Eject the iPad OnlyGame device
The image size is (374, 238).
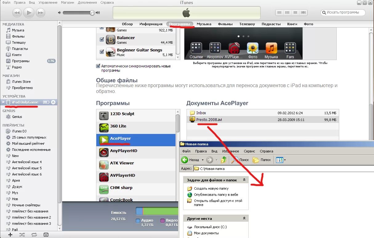pos(53,102)
